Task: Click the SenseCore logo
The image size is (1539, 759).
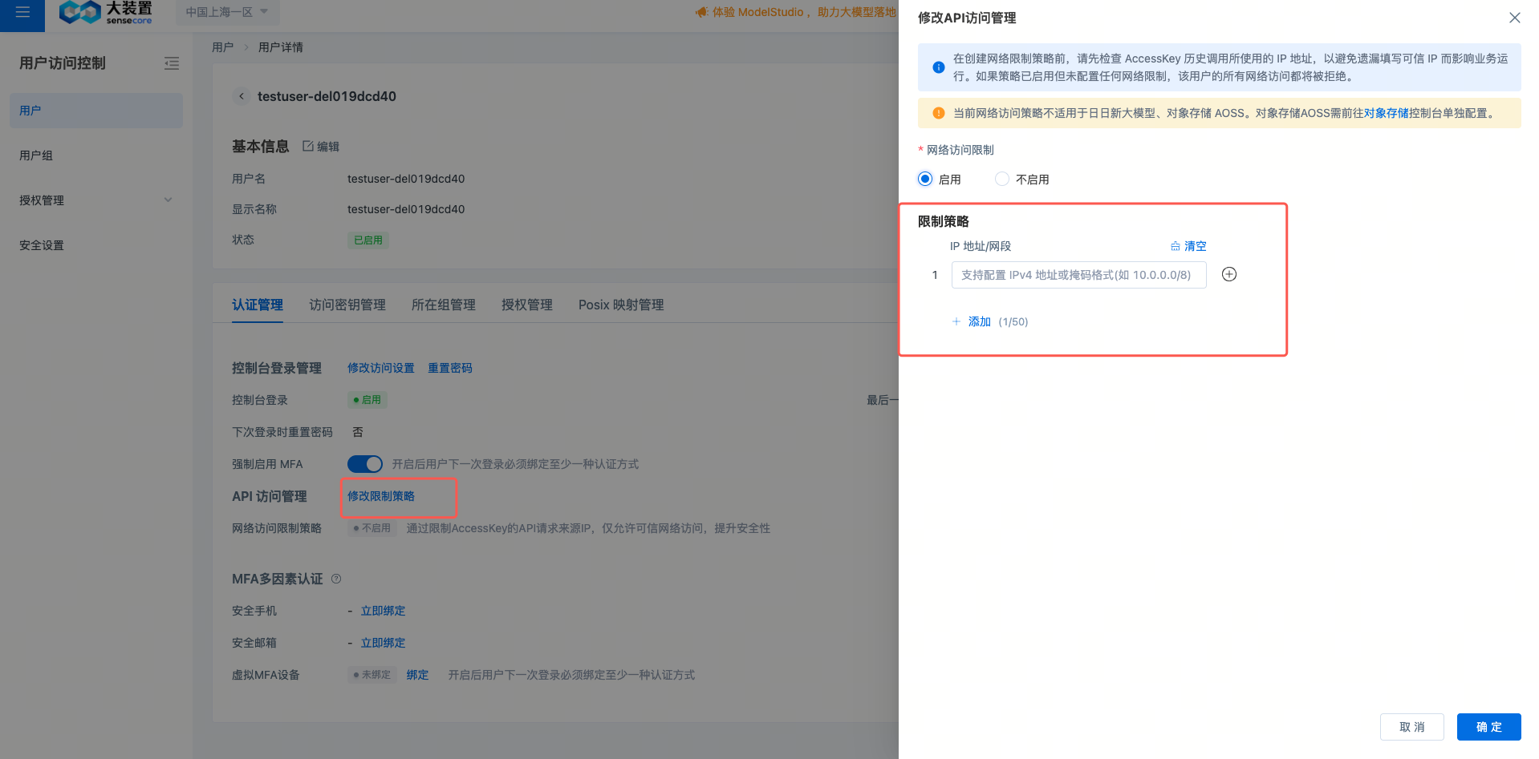Action: coord(105,12)
